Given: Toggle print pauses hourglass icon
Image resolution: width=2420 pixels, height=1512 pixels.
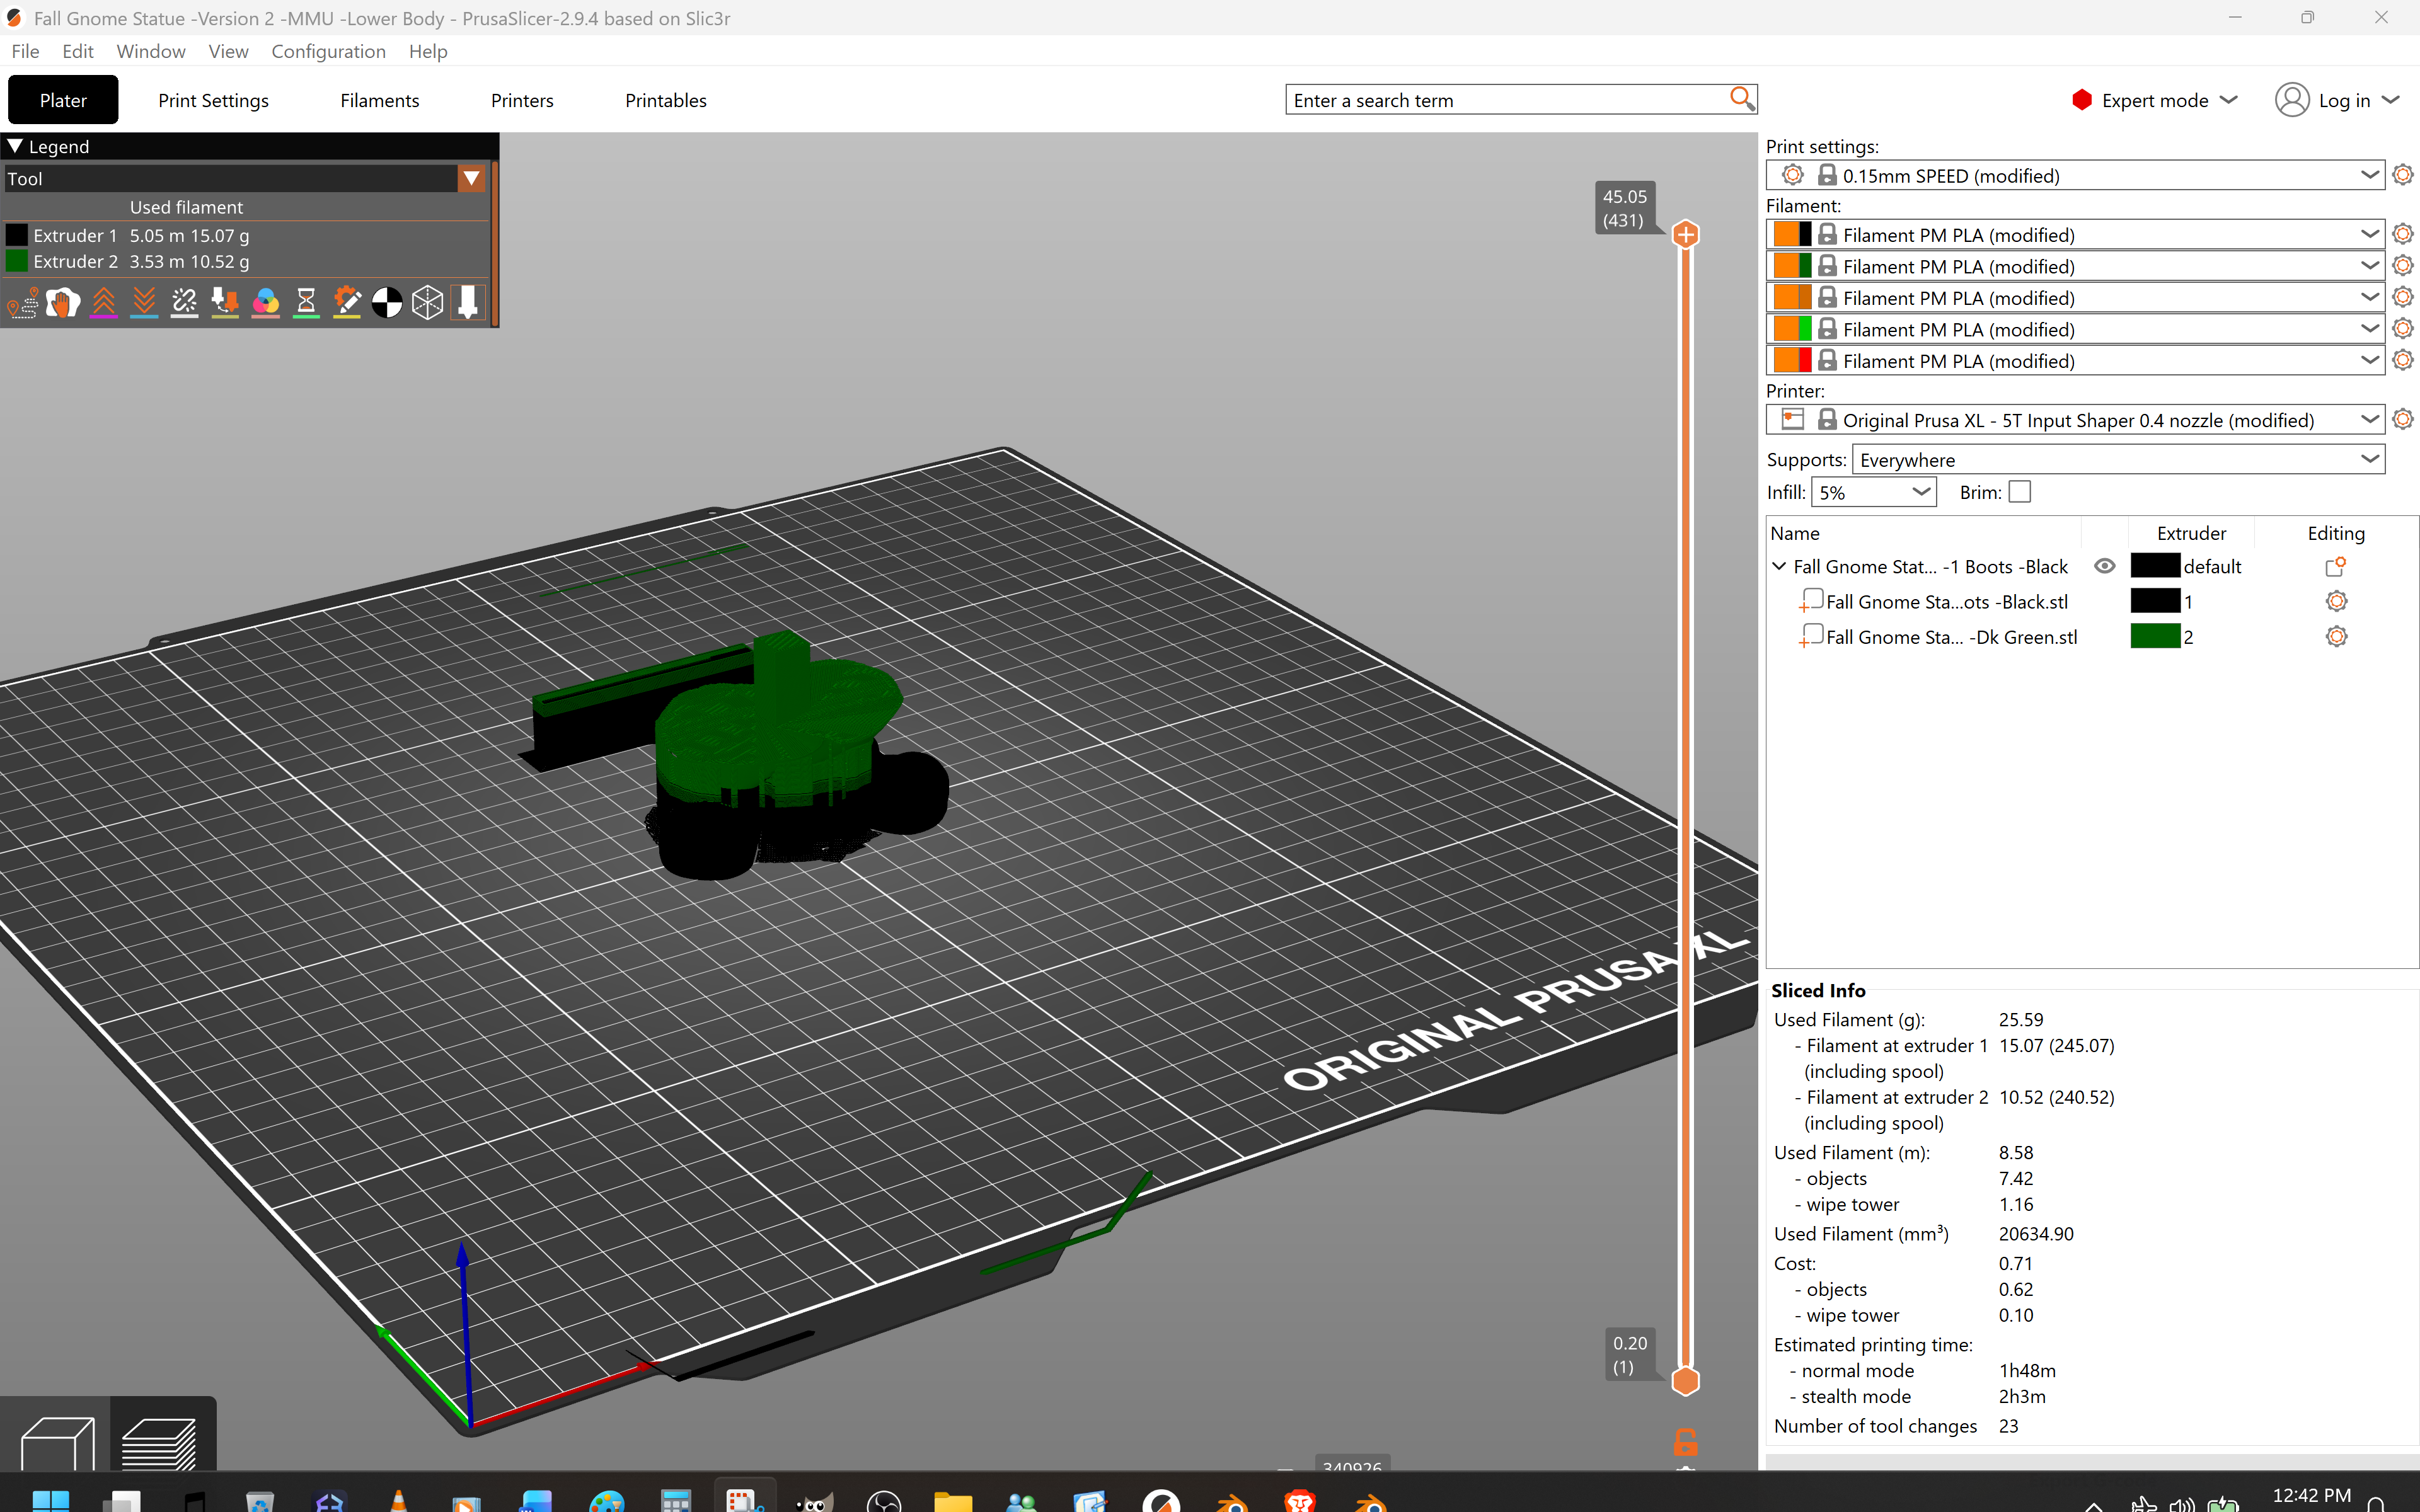Looking at the screenshot, I should click(x=306, y=302).
